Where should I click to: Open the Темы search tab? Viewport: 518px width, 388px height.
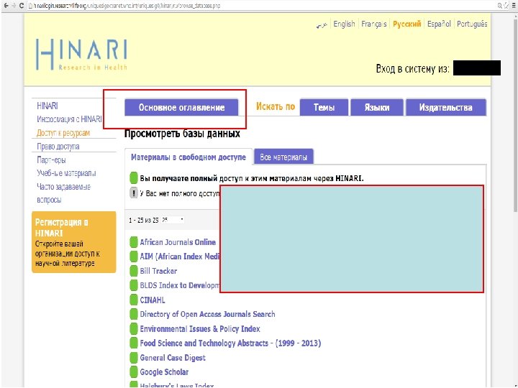324,107
